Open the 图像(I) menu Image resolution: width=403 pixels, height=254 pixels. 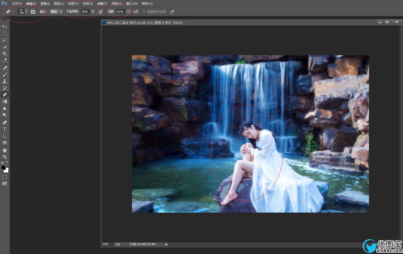pyautogui.click(x=45, y=4)
